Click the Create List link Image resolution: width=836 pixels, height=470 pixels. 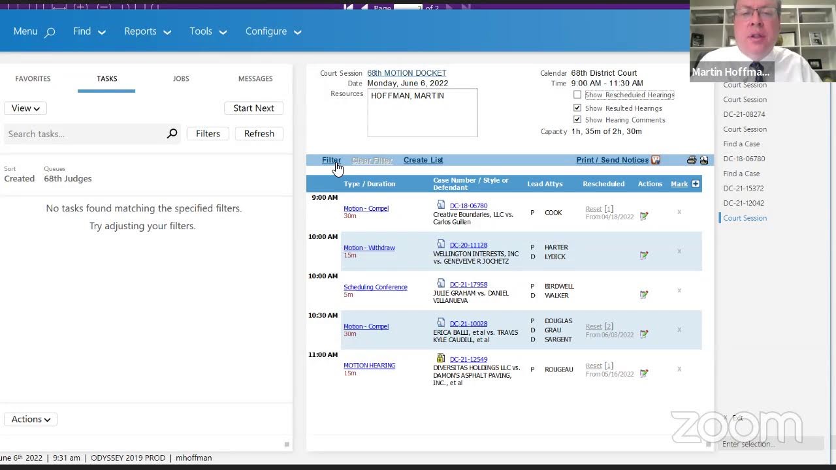(423, 160)
